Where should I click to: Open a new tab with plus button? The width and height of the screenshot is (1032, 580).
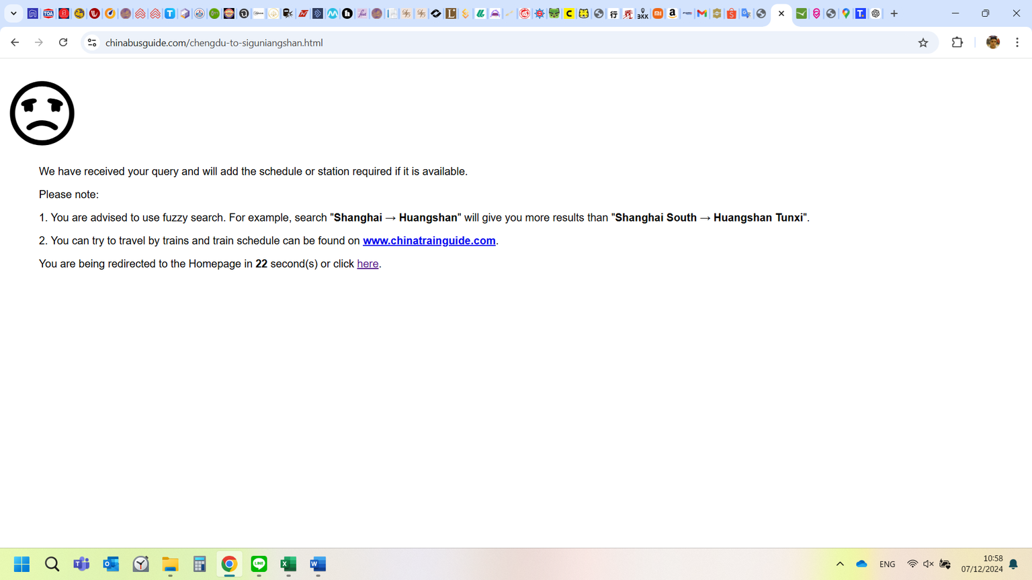click(894, 13)
